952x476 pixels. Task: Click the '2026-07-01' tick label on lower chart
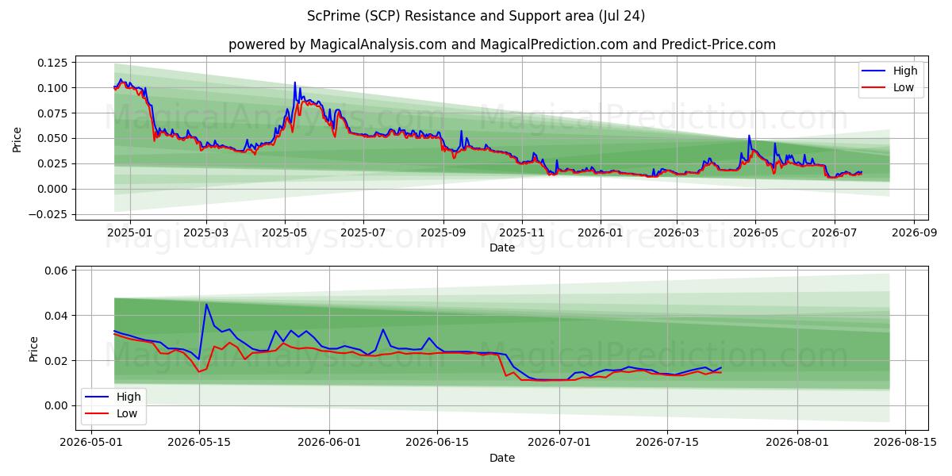[x=559, y=443]
